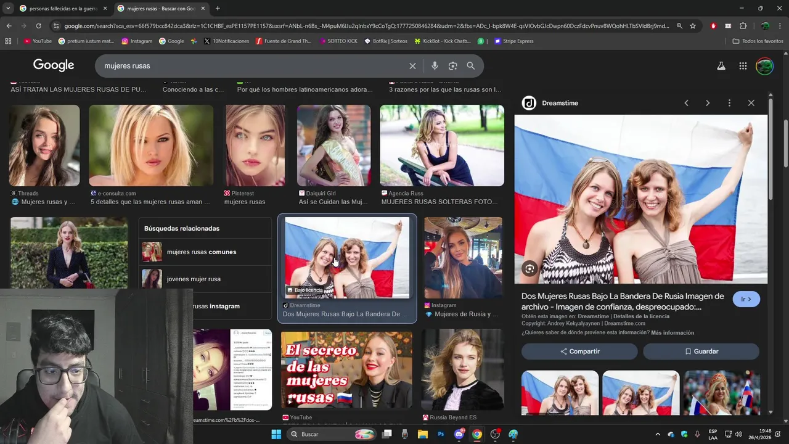Open the three-dot menu of the image panel
Image resolution: width=789 pixels, height=444 pixels.
(x=729, y=103)
